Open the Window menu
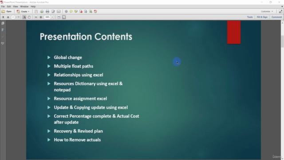 [x=24, y=7]
